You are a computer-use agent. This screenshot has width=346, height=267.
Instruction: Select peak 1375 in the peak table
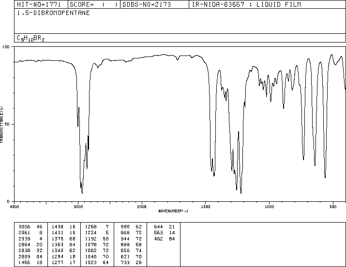coord(58,239)
